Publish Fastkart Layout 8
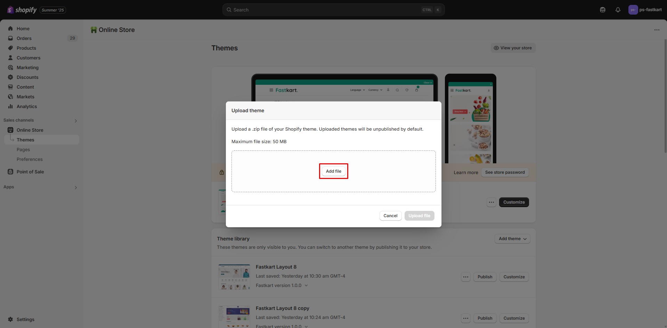 coord(485,277)
